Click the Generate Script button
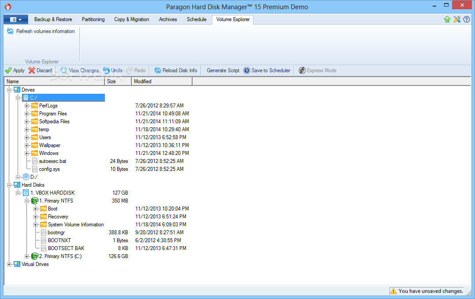Viewport: 475px width, 299px height. pyautogui.click(x=223, y=70)
